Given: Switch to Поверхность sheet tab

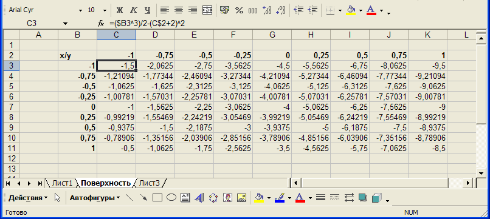Looking at the screenshot, I should click(106, 183).
